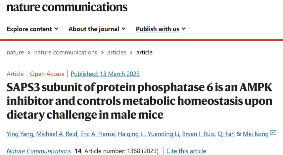The width and height of the screenshot is (283, 155).
Task: Open the About the journal menu
Action: (x=97, y=29)
